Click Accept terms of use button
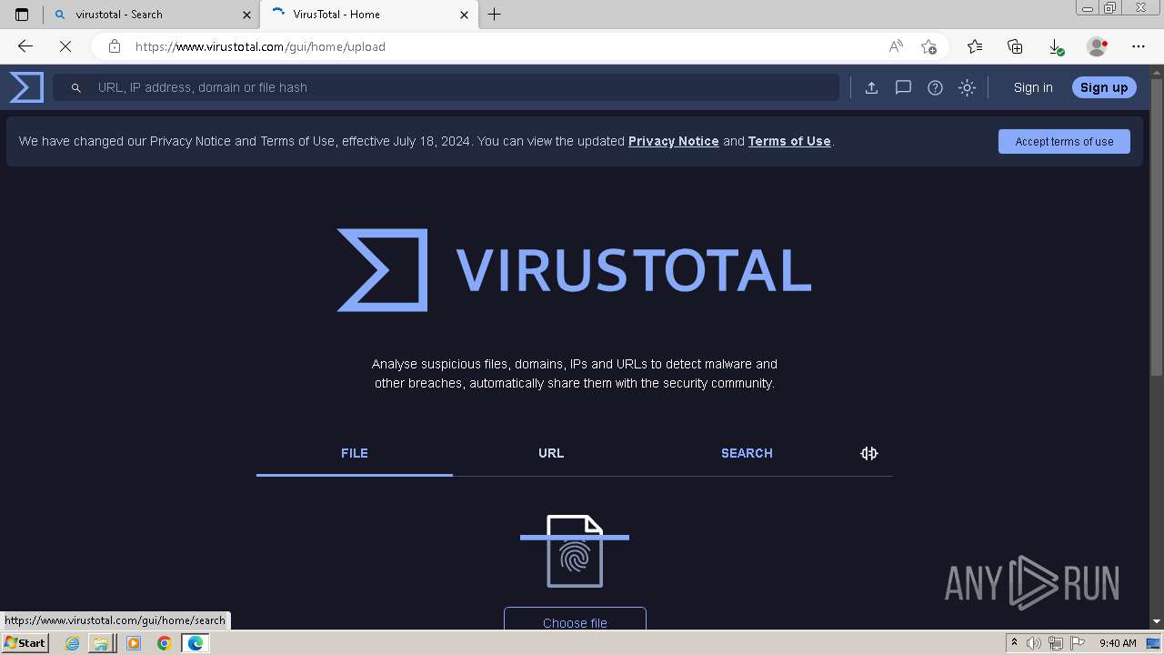Viewport: 1164px width, 655px height. click(1064, 141)
